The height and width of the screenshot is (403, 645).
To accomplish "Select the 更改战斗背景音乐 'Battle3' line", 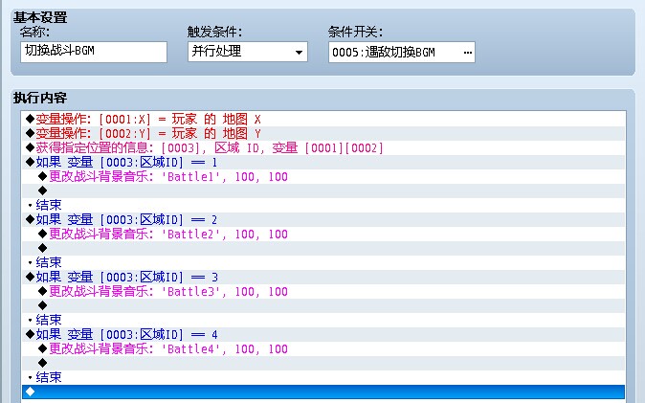I will click(323, 292).
